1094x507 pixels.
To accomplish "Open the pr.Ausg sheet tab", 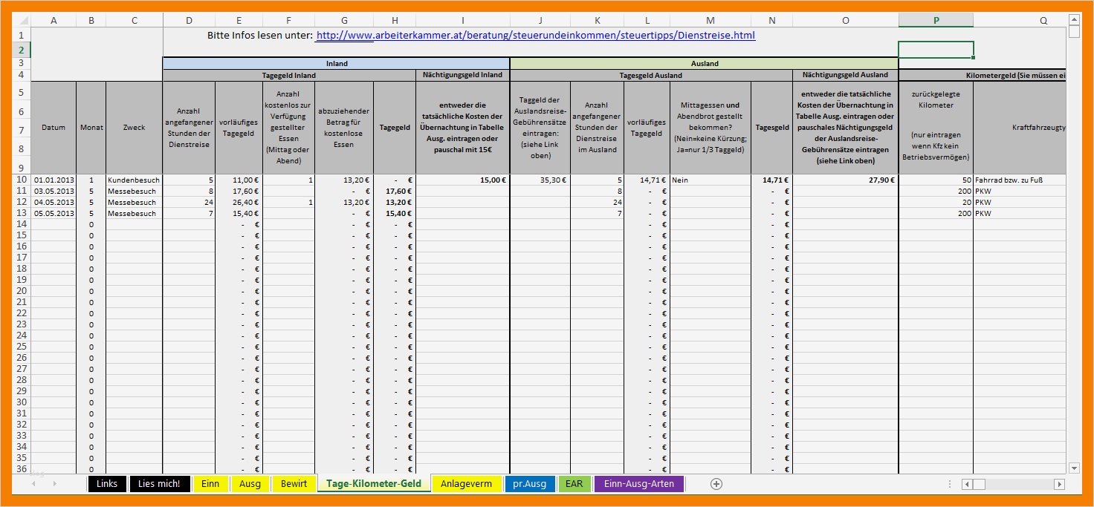I will pos(529,484).
